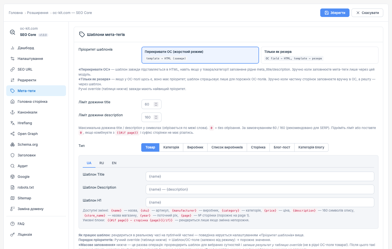Switch type to Товар

point(150,147)
